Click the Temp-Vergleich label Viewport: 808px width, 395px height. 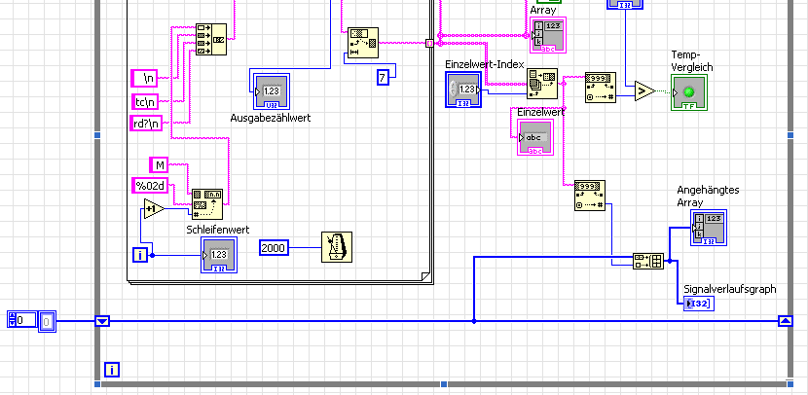point(691,60)
